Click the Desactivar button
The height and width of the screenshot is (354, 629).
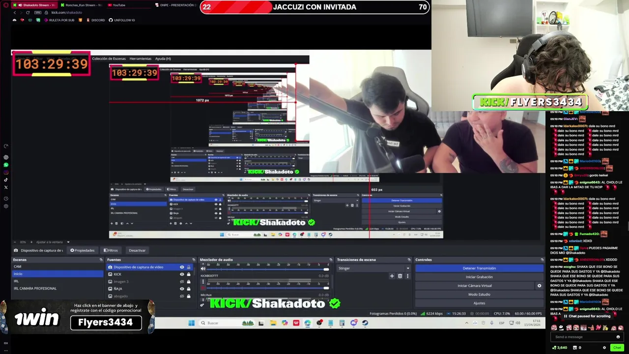(137, 250)
